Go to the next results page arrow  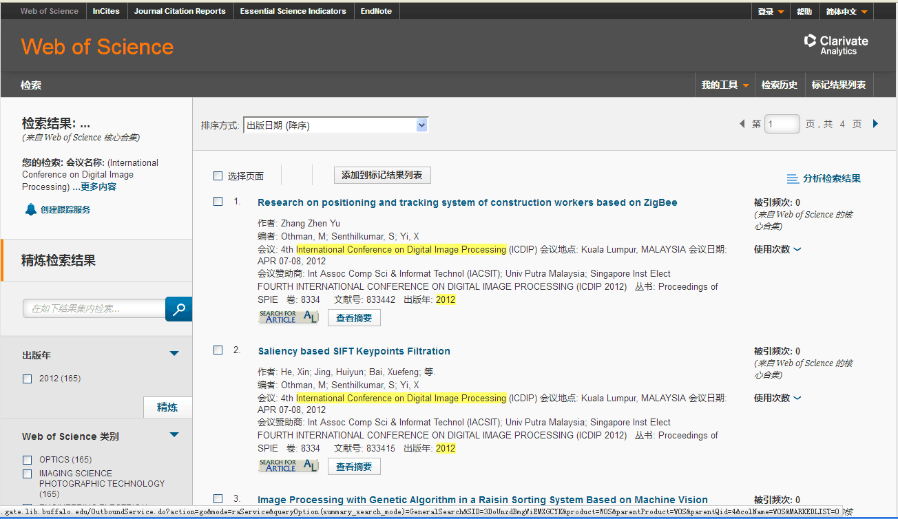[x=875, y=124]
